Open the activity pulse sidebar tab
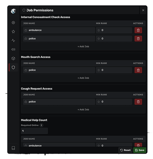 tap(13, 40)
